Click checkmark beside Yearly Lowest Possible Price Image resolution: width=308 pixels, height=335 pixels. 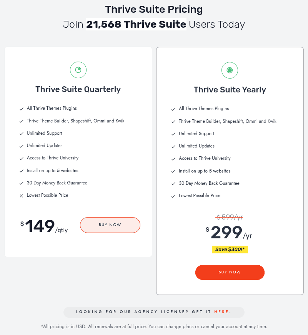click(x=173, y=196)
